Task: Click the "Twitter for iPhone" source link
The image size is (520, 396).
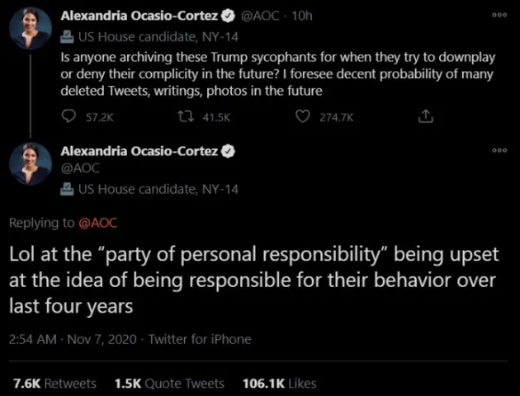Action: coord(199,339)
